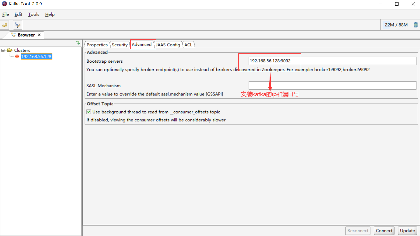The height and width of the screenshot is (236, 420).
Task: Click the Update button
Action: (x=407, y=231)
